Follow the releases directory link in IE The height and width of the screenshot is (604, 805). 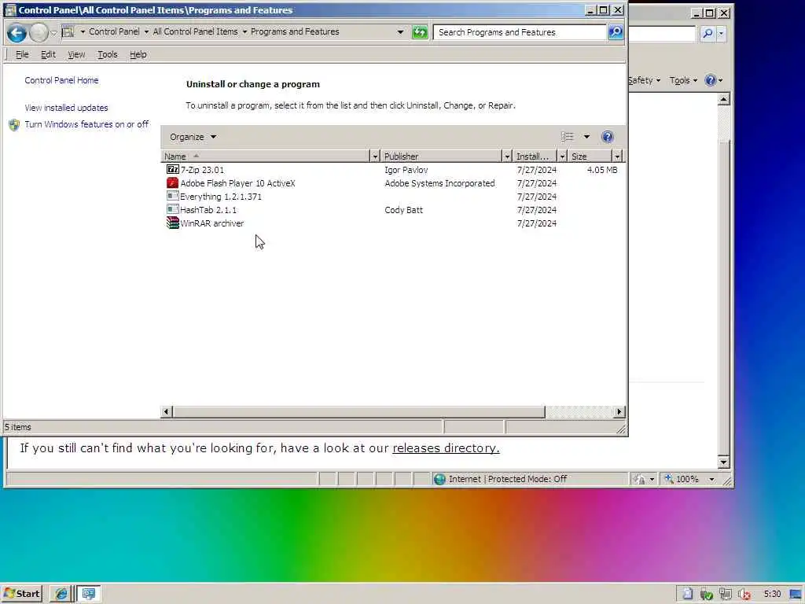446,448
